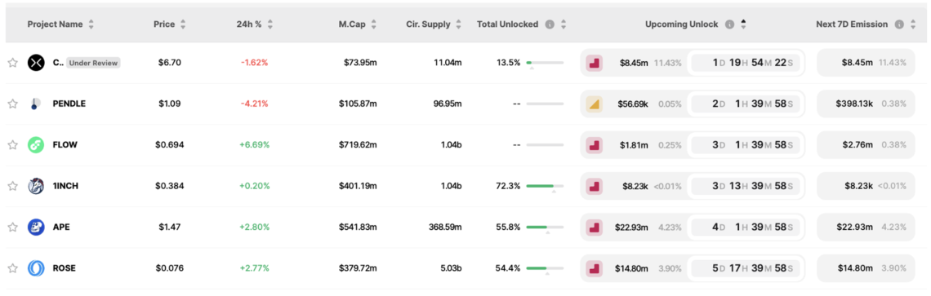
Task: Click the Under Review badge
Action: coord(93,63)
